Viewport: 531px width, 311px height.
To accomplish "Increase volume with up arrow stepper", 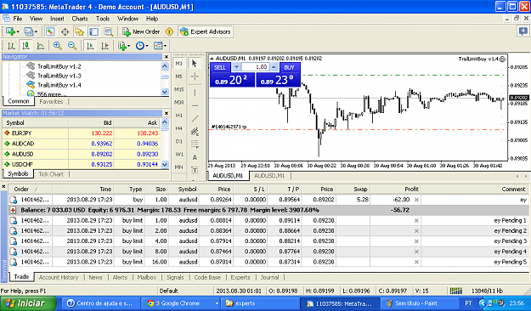I will tap(274, 67).
